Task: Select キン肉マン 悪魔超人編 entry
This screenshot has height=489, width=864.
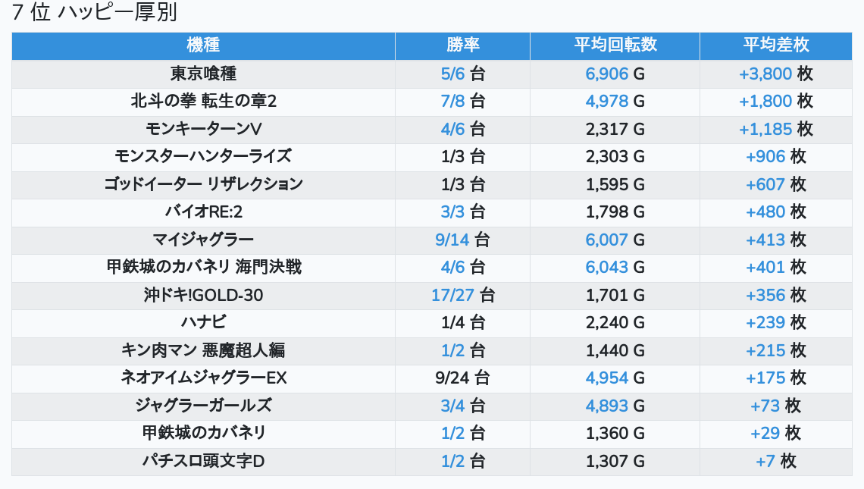Action: (203, 350)
